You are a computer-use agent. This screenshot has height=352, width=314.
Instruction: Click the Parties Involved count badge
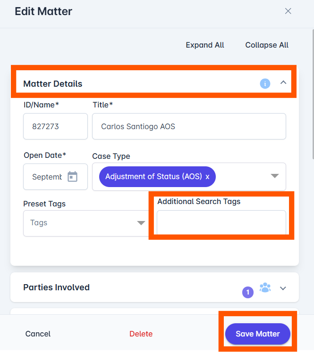(247, 292)
